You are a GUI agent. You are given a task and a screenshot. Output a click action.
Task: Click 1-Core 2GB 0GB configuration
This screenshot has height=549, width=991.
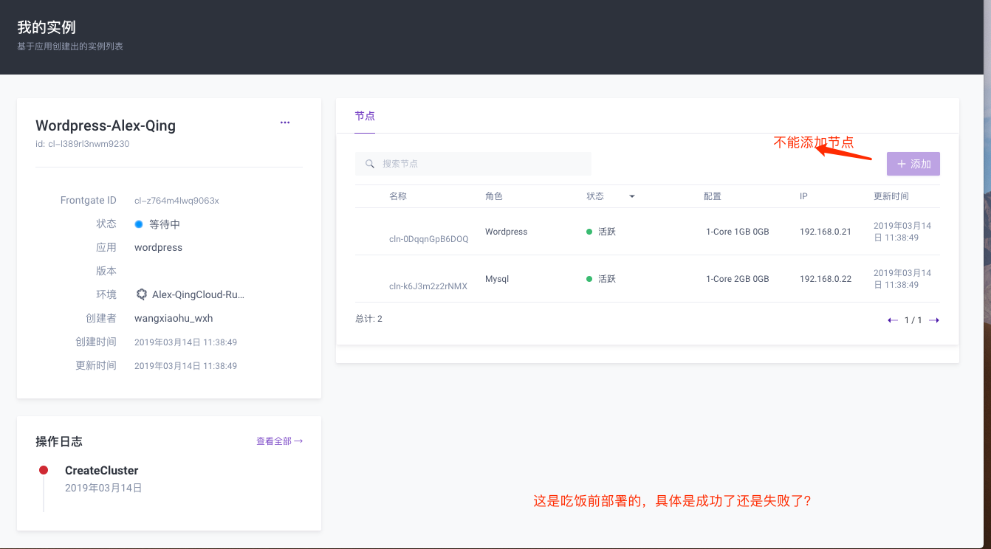(738, 279)
